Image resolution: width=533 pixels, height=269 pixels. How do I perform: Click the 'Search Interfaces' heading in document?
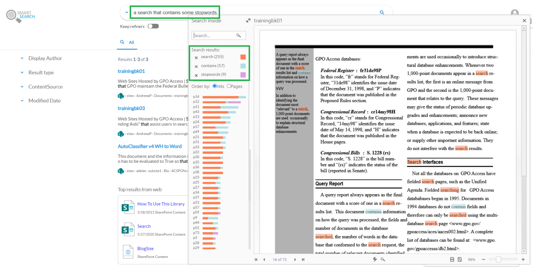pos(425,162)
